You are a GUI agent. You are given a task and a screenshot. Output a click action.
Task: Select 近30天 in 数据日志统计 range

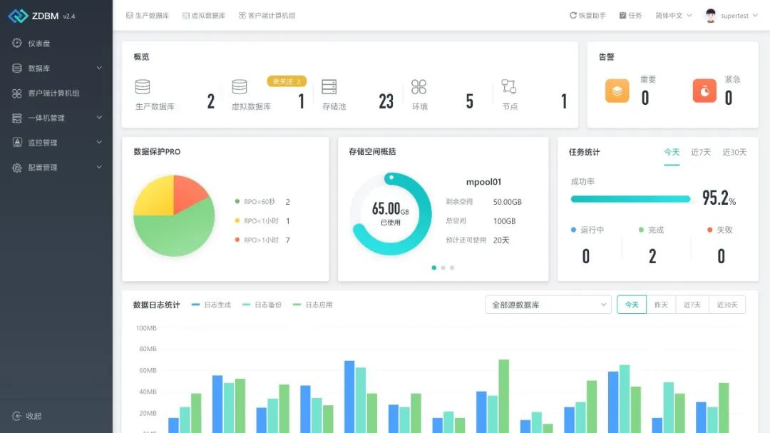727,305
